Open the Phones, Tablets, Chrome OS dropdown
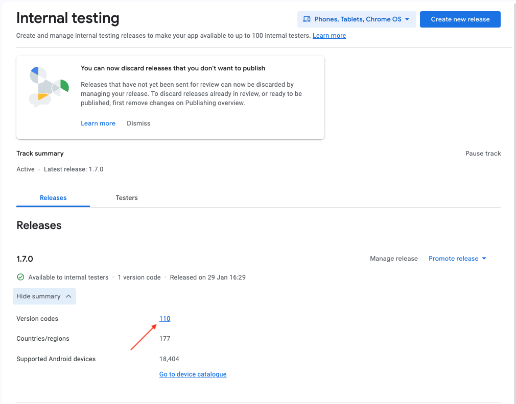The image size is (516, 404). [357, 19]
